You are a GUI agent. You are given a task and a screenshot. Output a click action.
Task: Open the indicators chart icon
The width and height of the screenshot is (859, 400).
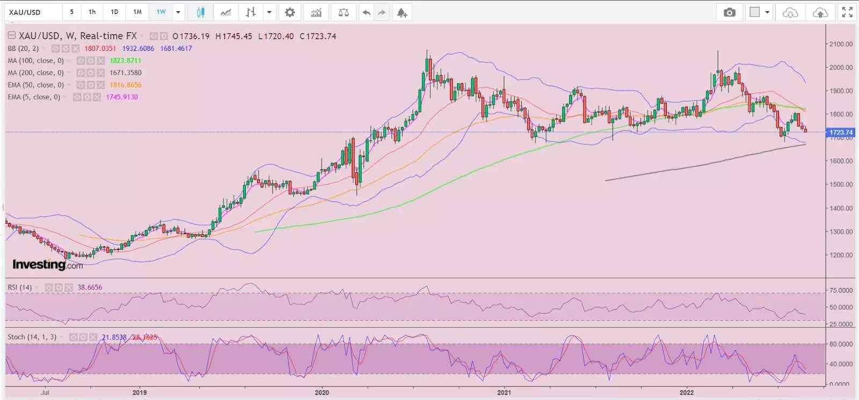[316, 12]
